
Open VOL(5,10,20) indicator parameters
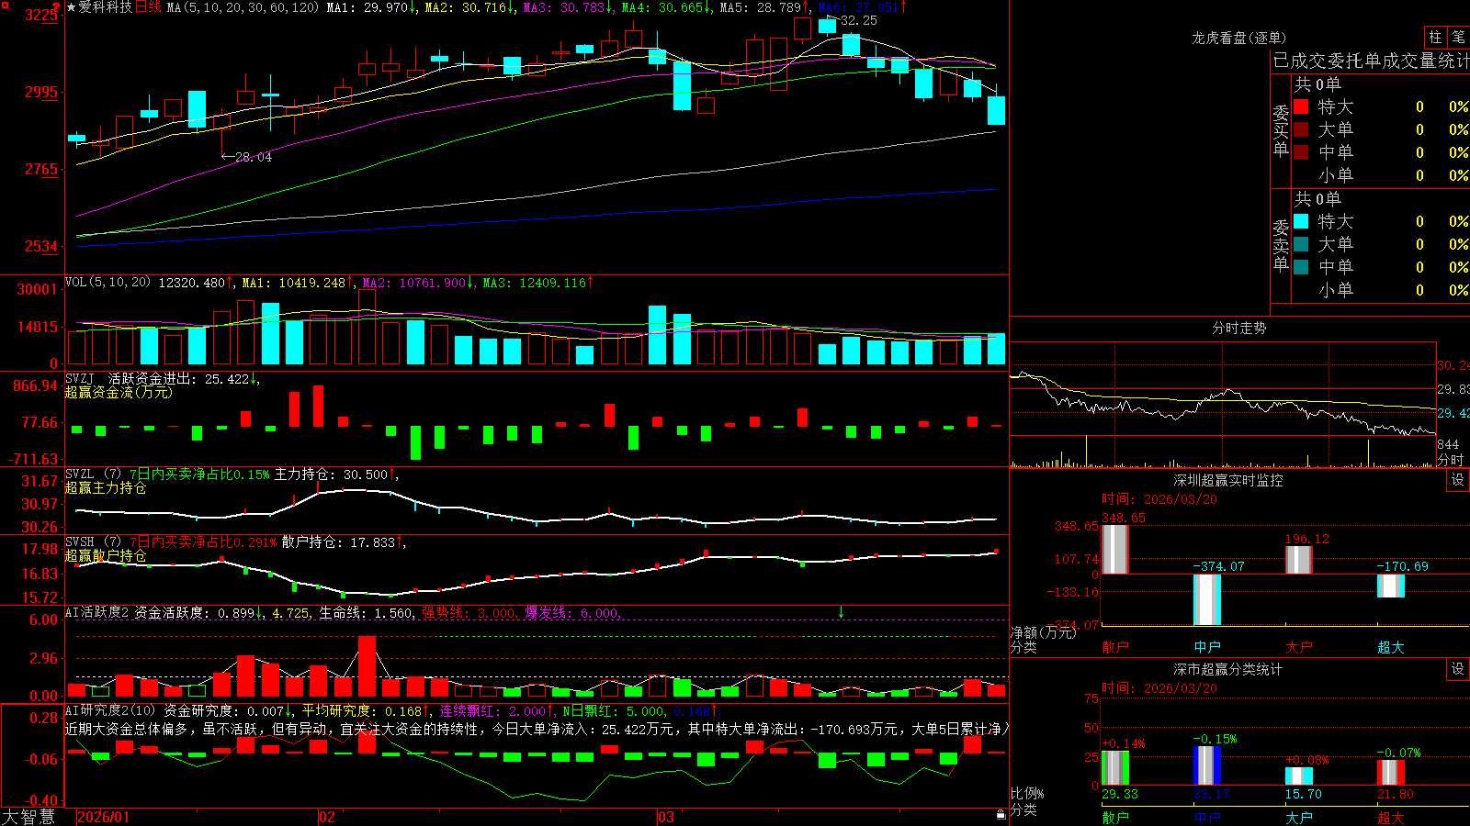coord(107,282)
